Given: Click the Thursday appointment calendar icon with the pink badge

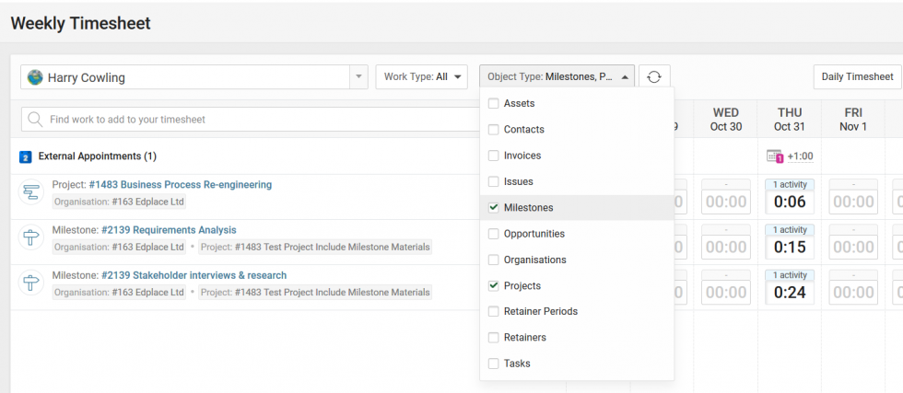Looking at the screenshot, I should (775, 156).
